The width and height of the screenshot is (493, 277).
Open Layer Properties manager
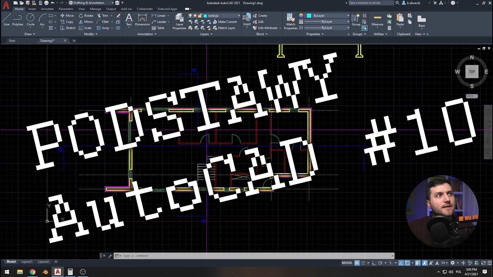click(179, 21)
